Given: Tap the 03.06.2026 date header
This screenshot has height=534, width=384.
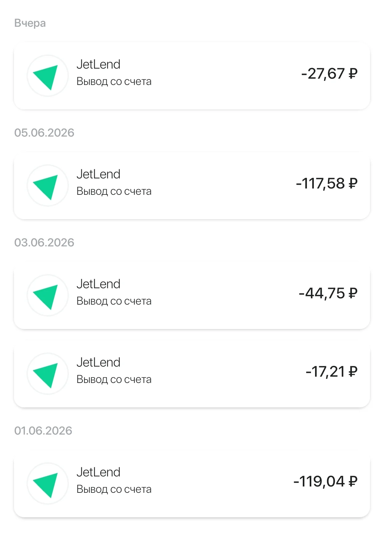Looking at the screenshot, I should [44, 243].
